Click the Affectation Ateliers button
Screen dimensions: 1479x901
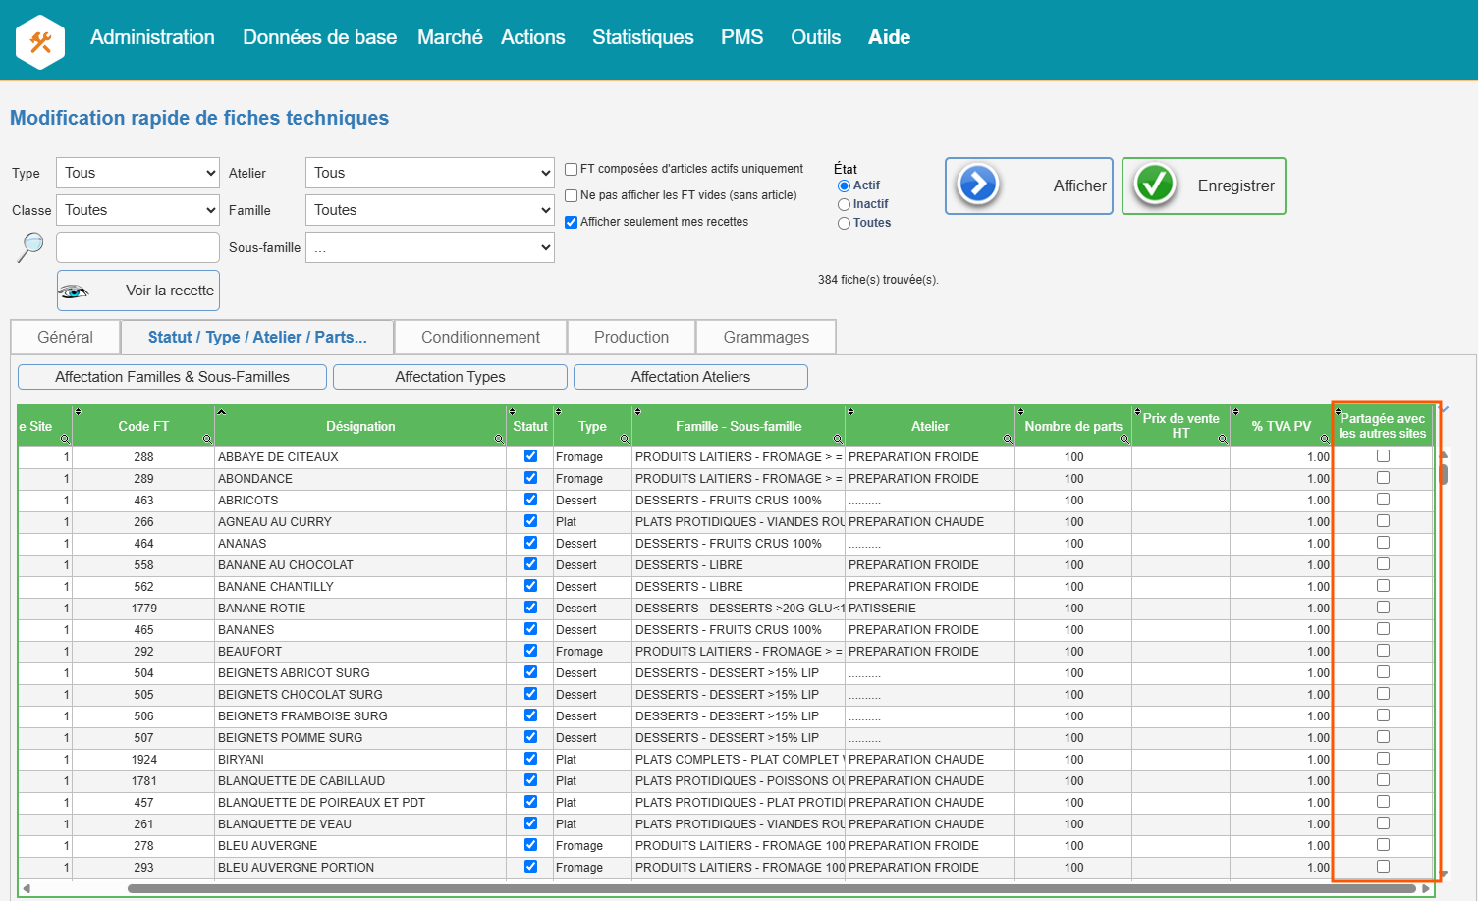[690, 377]
